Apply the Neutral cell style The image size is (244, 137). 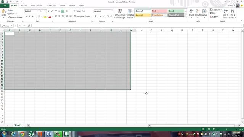143,15
